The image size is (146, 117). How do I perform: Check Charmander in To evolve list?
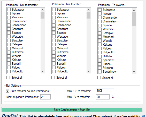[x=100, y=18]
